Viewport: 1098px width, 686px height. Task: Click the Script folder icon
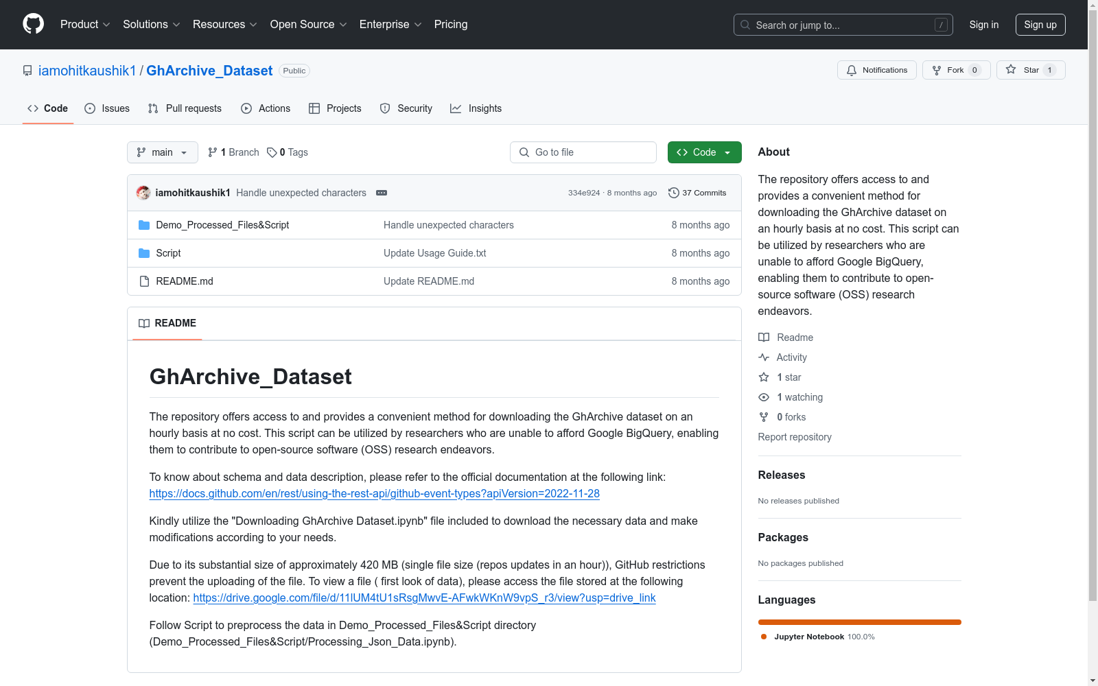click(144, 253)
